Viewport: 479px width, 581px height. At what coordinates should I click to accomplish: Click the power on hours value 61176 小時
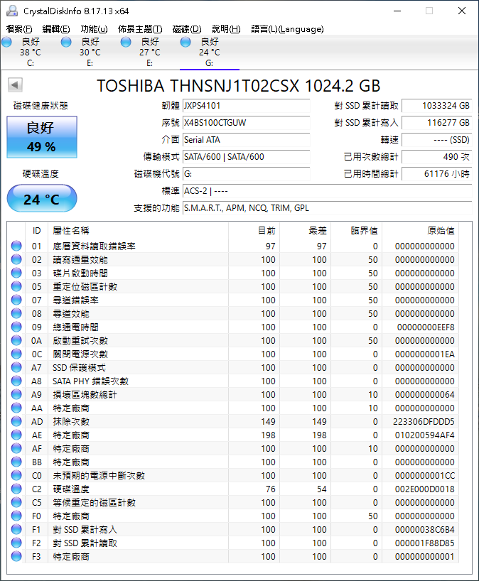tap(437, 174)
